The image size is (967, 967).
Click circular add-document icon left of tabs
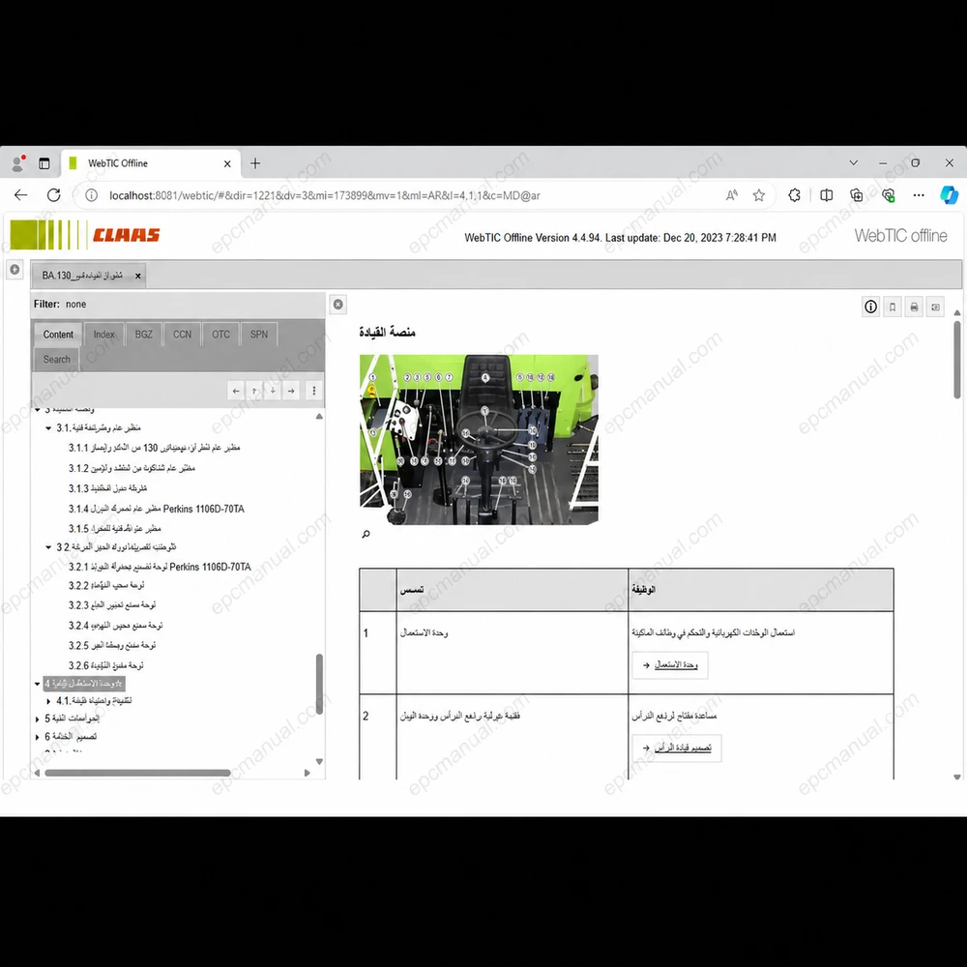click(x=15, y=270)
